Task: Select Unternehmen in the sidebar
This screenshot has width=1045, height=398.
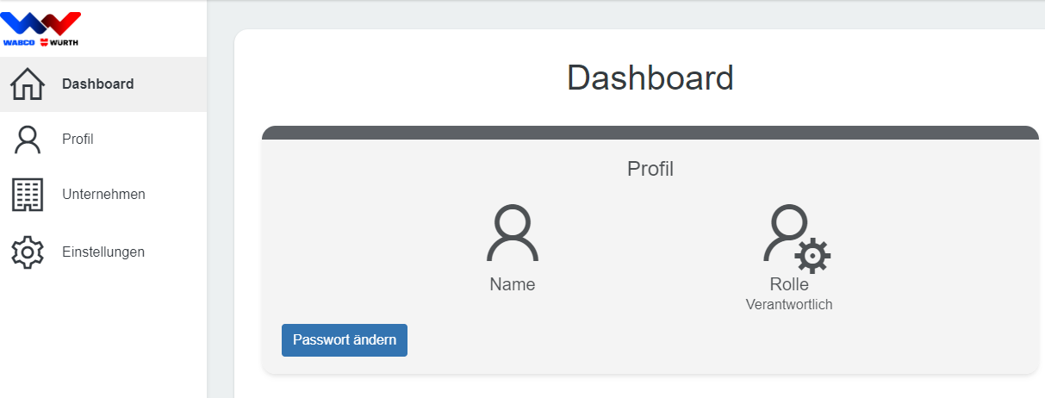Action: (x=103, y=195)
